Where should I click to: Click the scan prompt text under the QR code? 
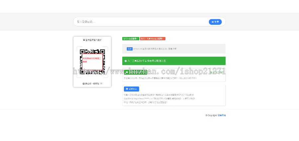[92, 84]
